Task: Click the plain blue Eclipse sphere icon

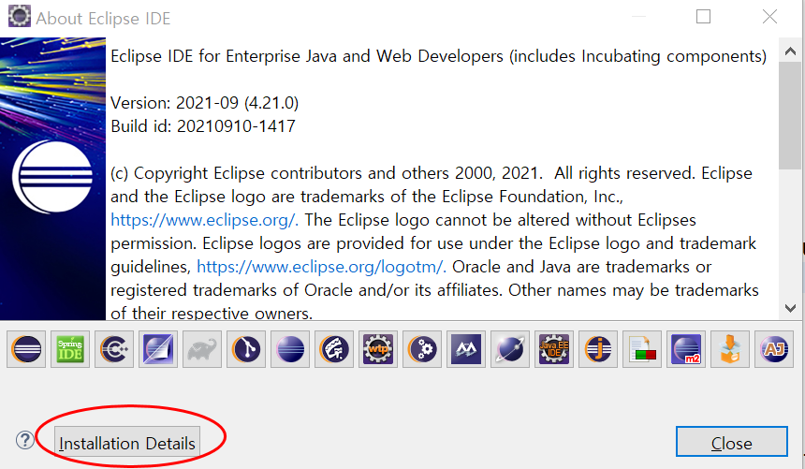Action: click(x=290, y=349)
